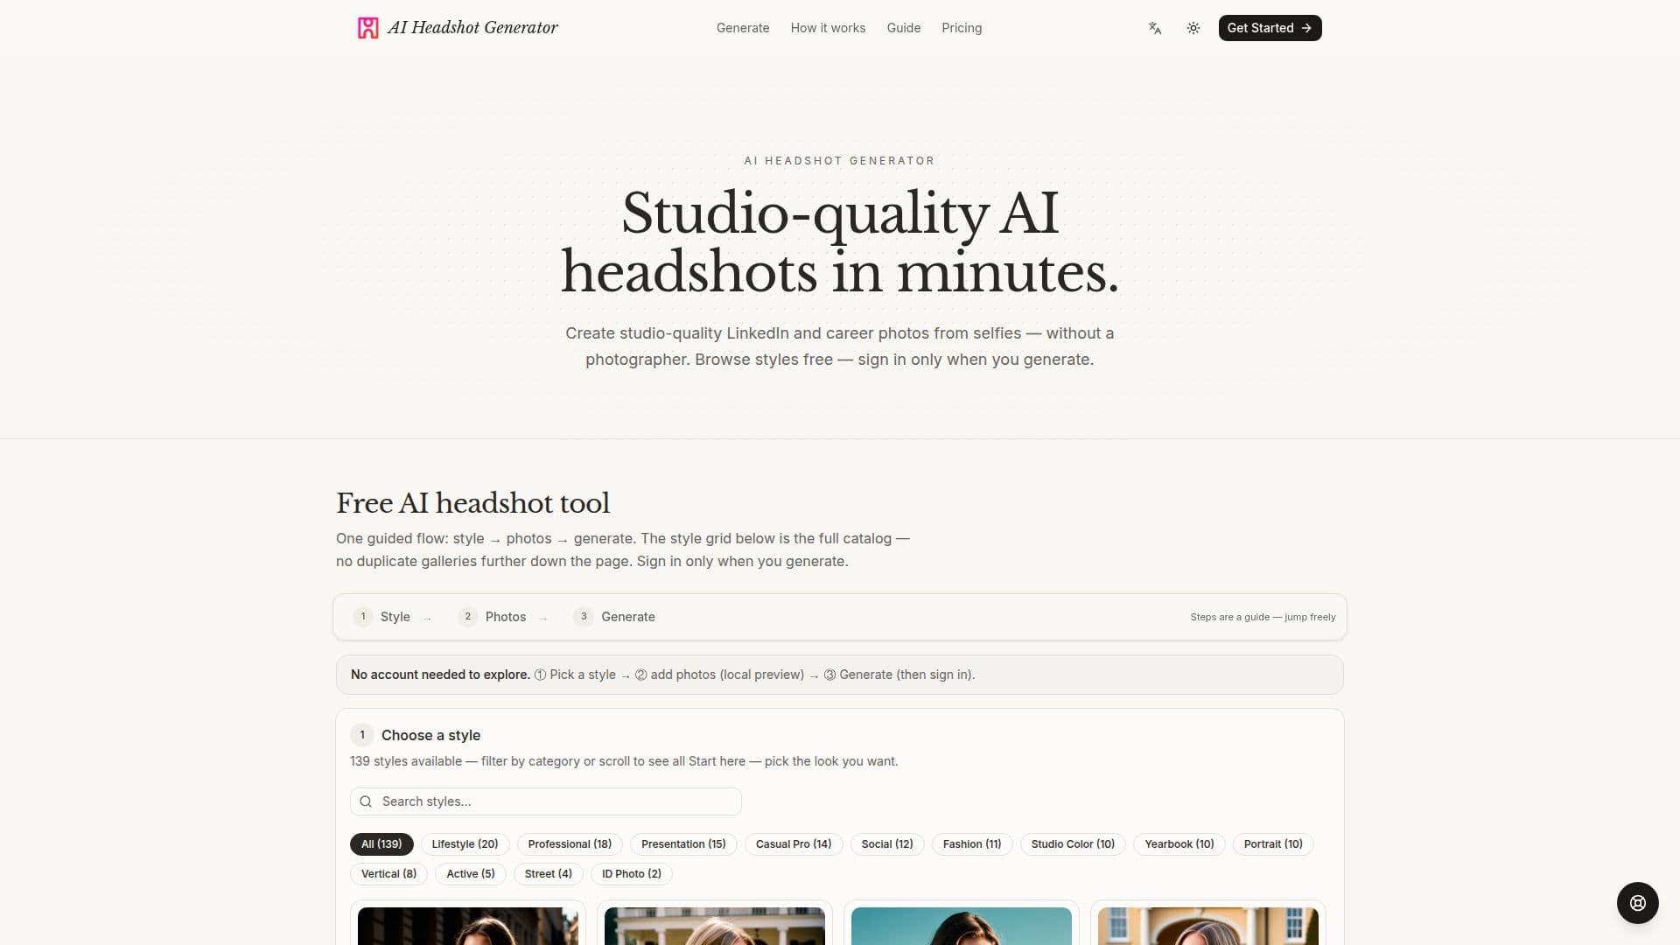This screenshot has height=945, width=1680.
Task: Click the AI Headshot Generator brand text
Action: 472,28
